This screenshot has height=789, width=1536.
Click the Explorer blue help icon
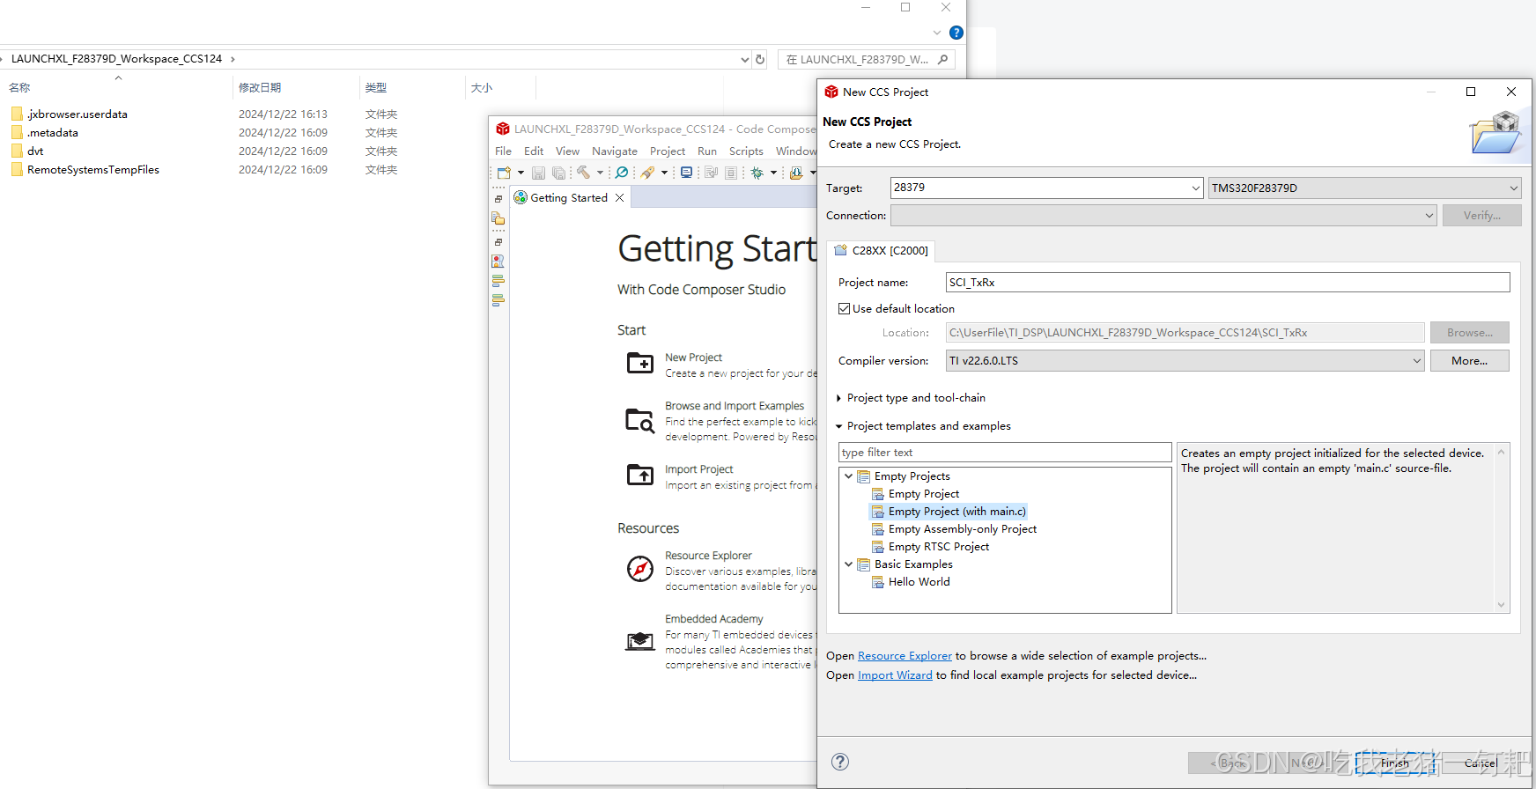956,33
